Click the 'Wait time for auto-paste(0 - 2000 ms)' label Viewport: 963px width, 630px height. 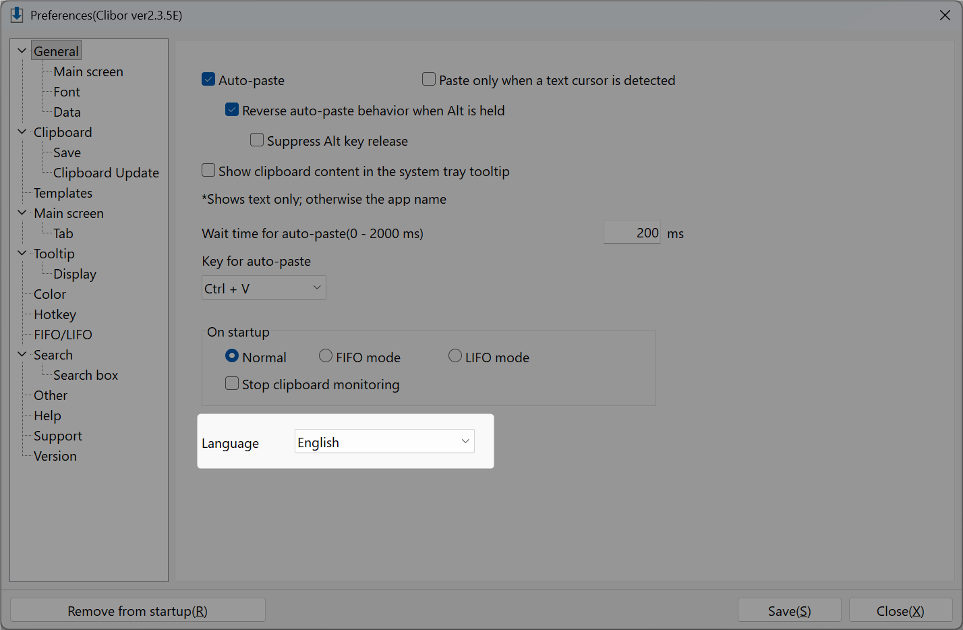(x=313, y=233)
